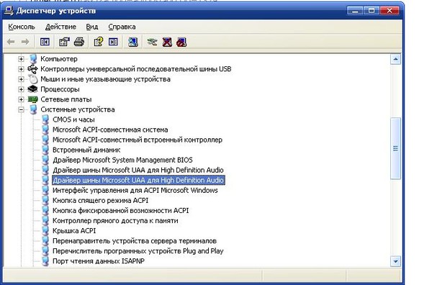This screenshot has height=285, width=432.
Task: Click the icon beside Крышка ACPI
Action: click(x=45, y=231)
